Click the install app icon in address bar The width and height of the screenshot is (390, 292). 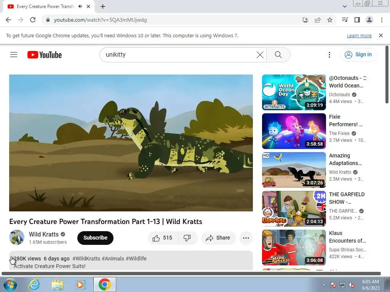305,20
